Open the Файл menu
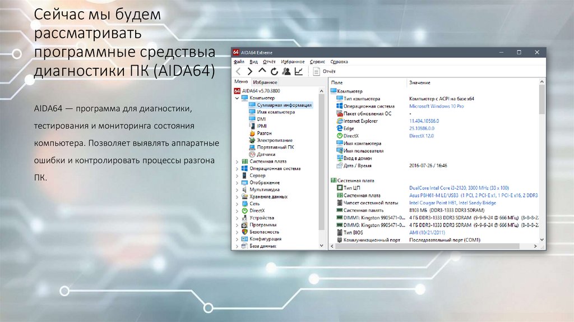 pyautogui.click(x=239, y=62)
